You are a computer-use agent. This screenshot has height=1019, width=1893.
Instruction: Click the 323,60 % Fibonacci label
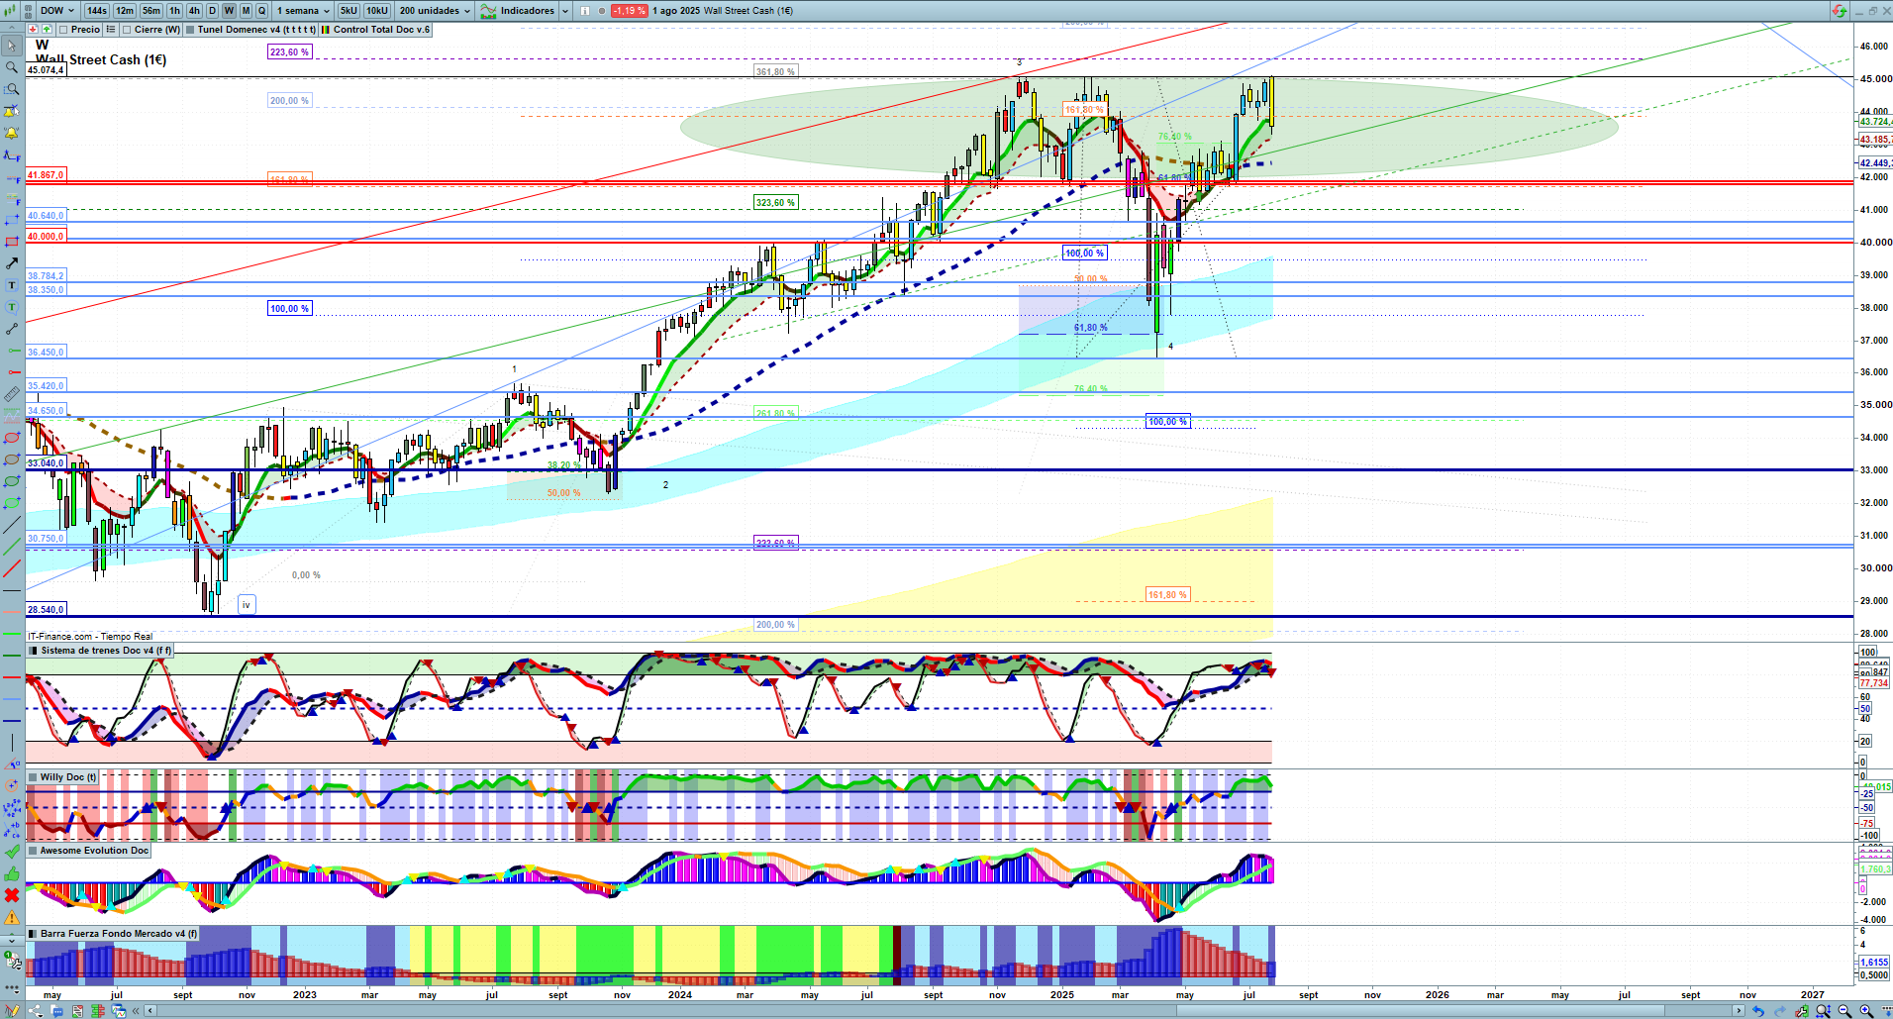775,202
